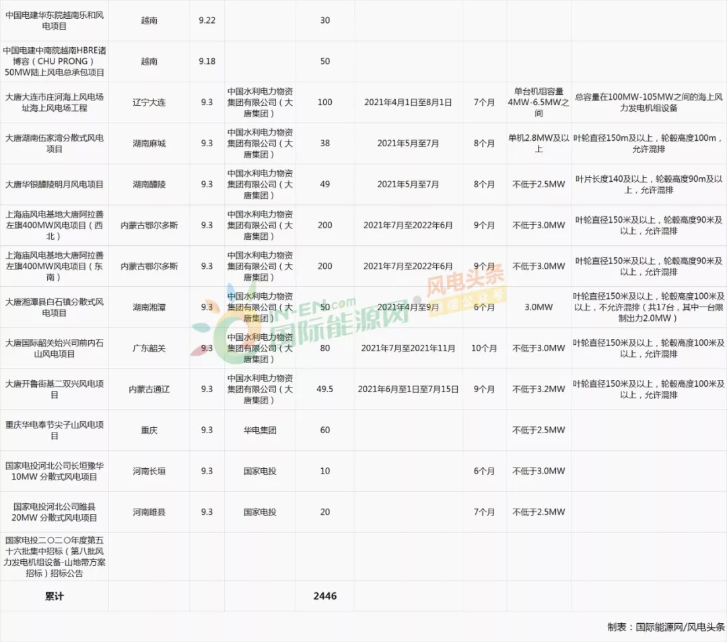Select the cell starting '叶片长度140及以上'
This screenshot has width=727, height=642.
tap(649, 184)
